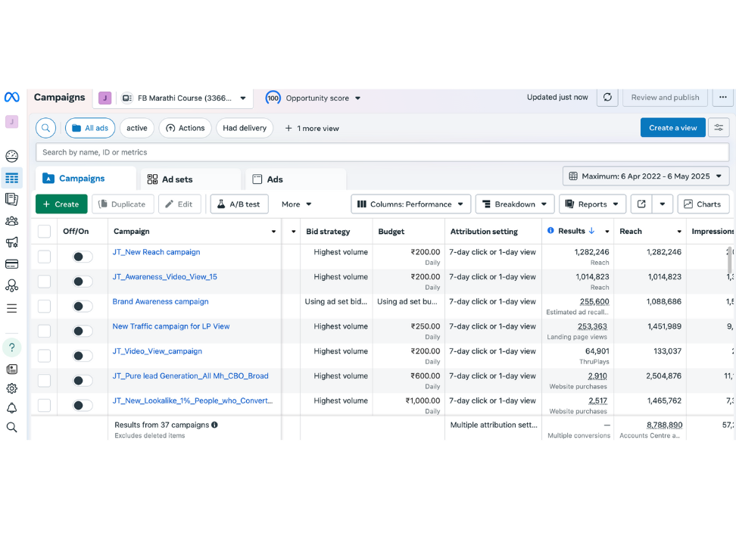The height and width of the screenshot is (536, 736).
Task: Click the Meta logo icon
Action: (x=11, y=98)
